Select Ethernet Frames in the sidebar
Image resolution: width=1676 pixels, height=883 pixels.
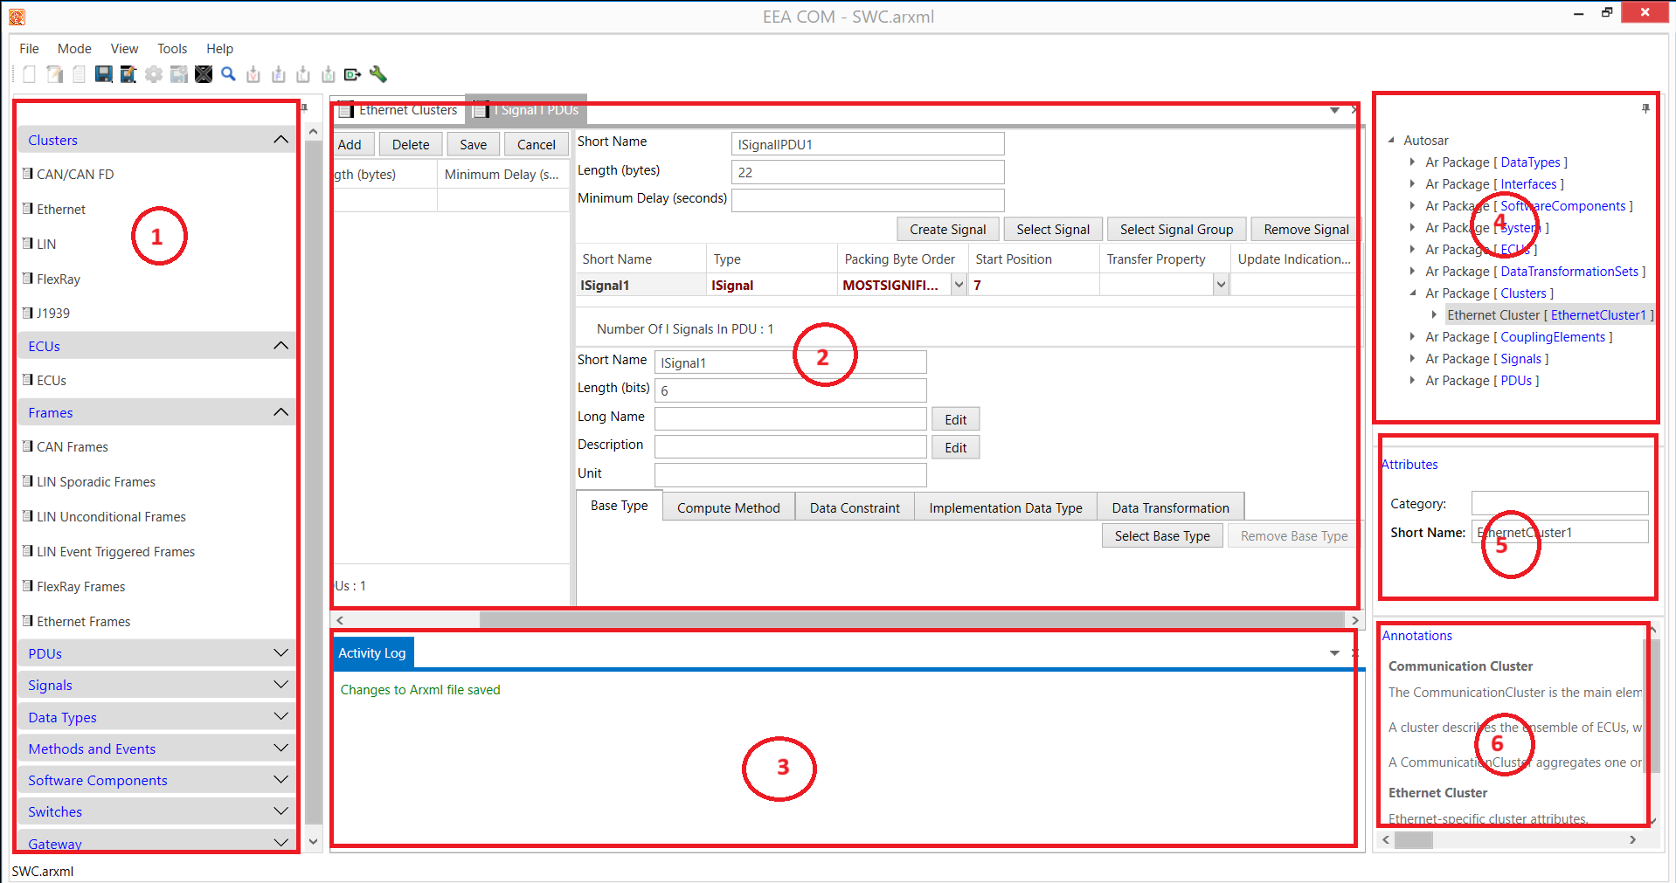(84, 622)
